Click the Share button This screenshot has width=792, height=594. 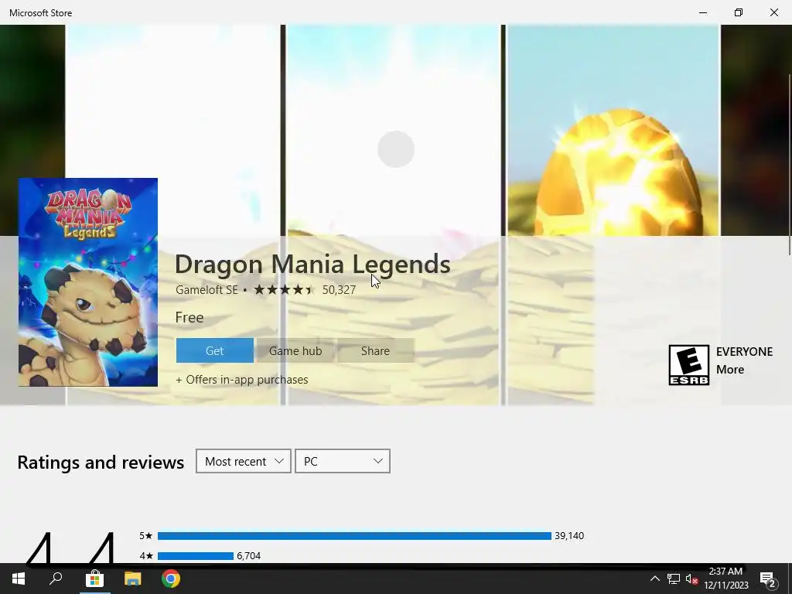click(x=375, y=350)
